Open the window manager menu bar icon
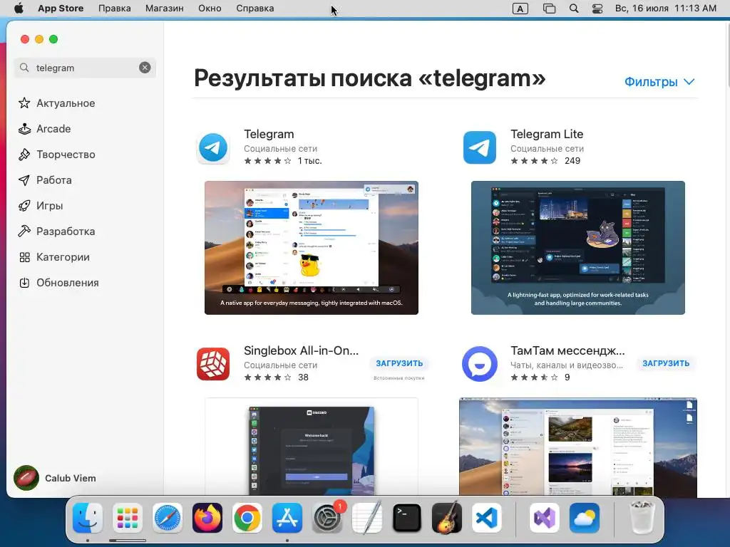The width and height of the screenshot is (730, 547). tap(550, 9)
